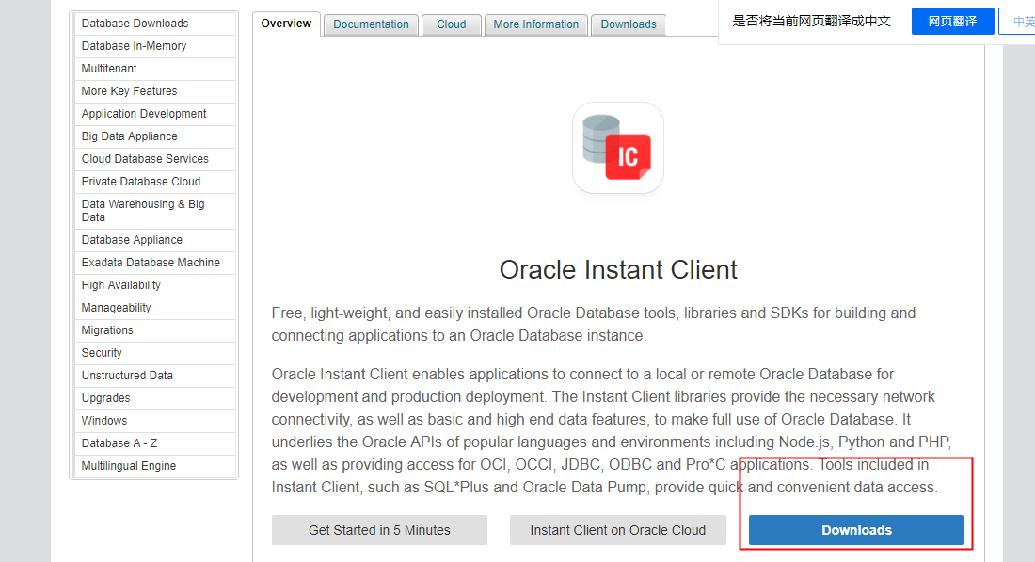Image resolution: width=1035 pixels, height=562 pixels.
Task: Open Private Database Cloud link
Action: click(x=154, y=182)
